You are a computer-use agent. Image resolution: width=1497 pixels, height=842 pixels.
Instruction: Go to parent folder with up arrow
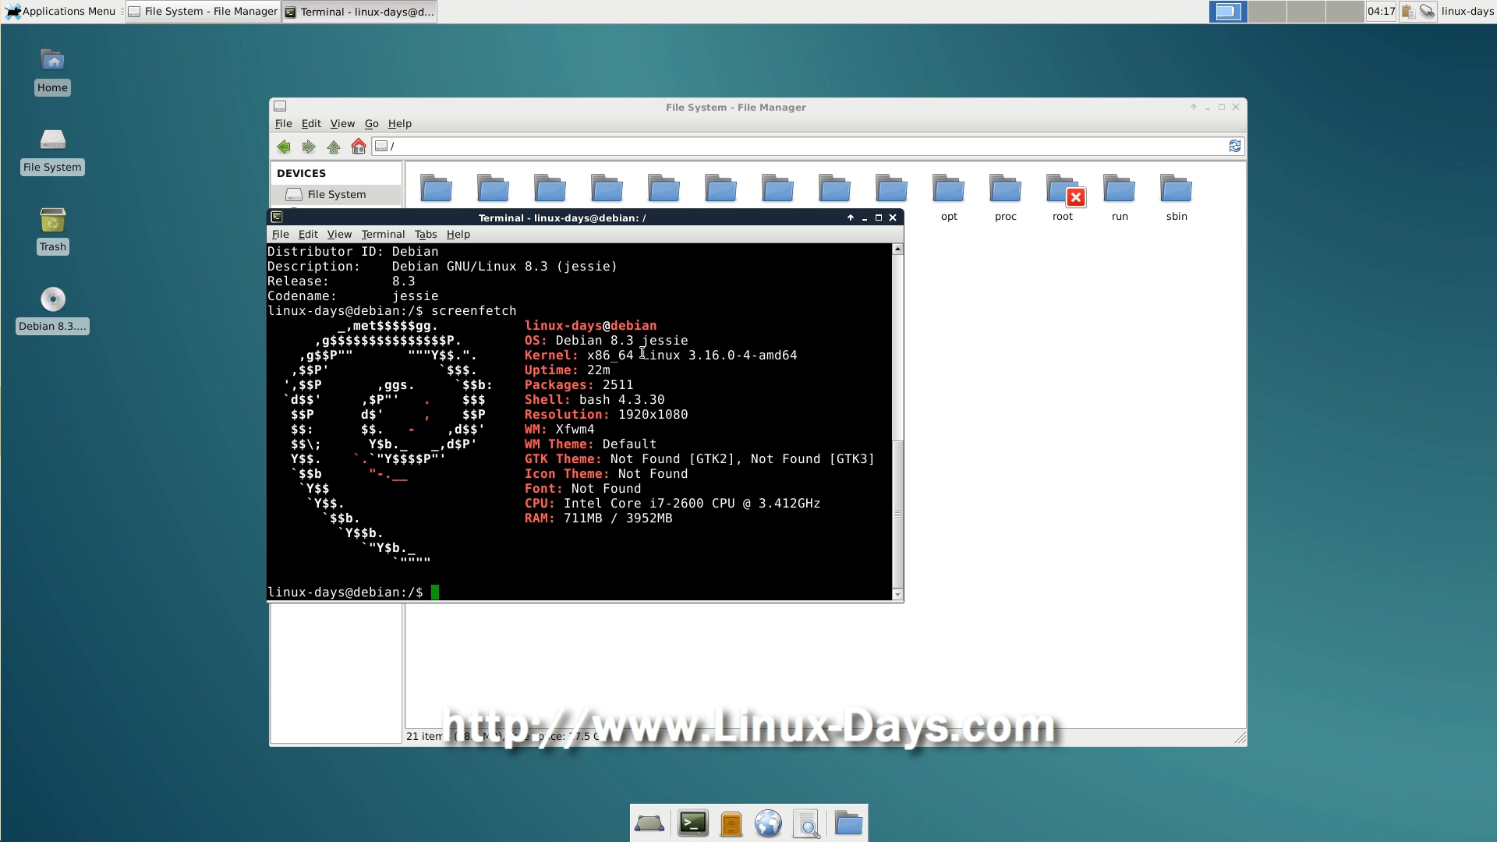pyautogui.click(x=334, y=147)
